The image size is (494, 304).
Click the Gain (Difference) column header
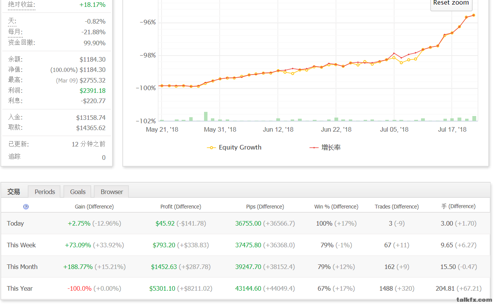pyautogui.click(x=94, y=207)
